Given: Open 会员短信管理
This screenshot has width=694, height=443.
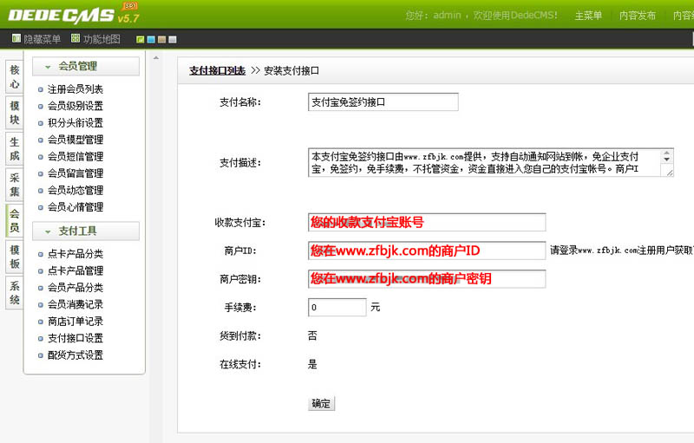Looking at the screenshot, I should click(75, 157).
